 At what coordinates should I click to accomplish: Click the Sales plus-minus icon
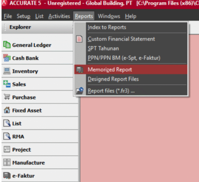coord(7,84)
